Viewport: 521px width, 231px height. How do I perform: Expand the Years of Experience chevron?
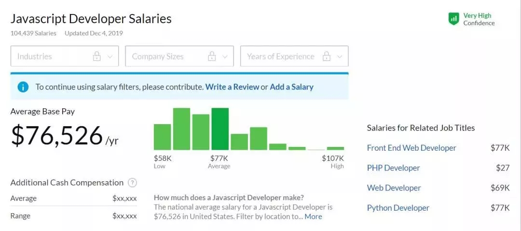(340, 57)
